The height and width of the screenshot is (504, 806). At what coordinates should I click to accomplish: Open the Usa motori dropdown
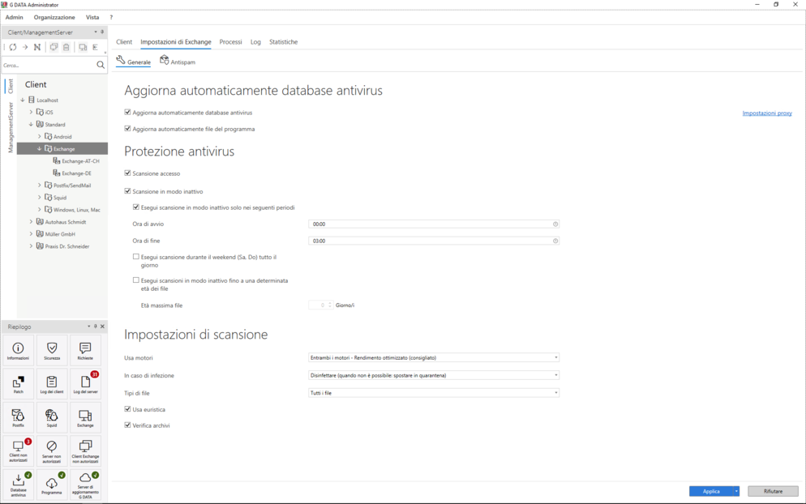point(434,357)
